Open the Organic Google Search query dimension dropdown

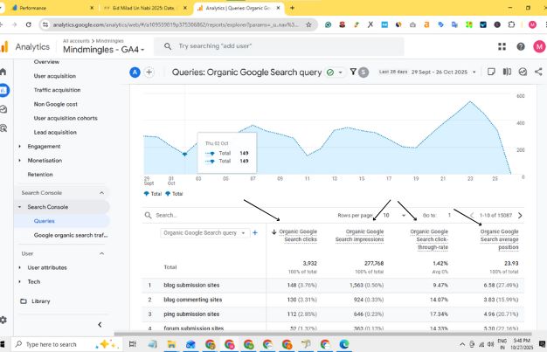(205, 232)
